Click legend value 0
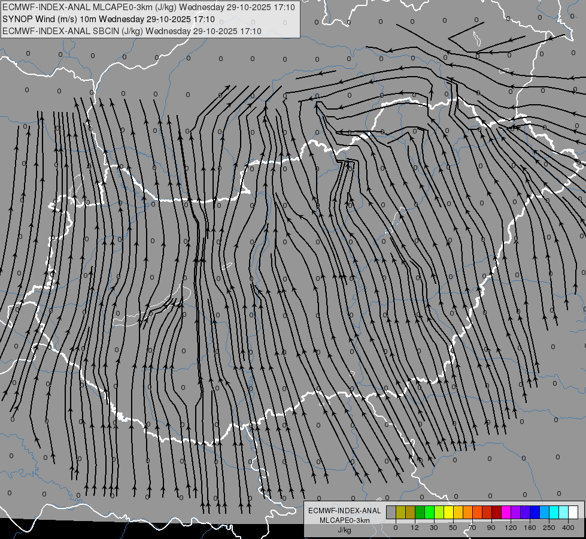This screenshot has height=539, width=586. tap(396, 528)
